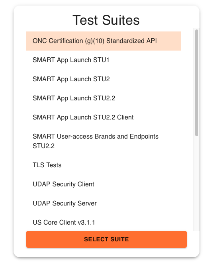Screen dimensions: 221x272
Task: Select SMART App Launch STU2.2 option
Action: click(x=104, y=98)
